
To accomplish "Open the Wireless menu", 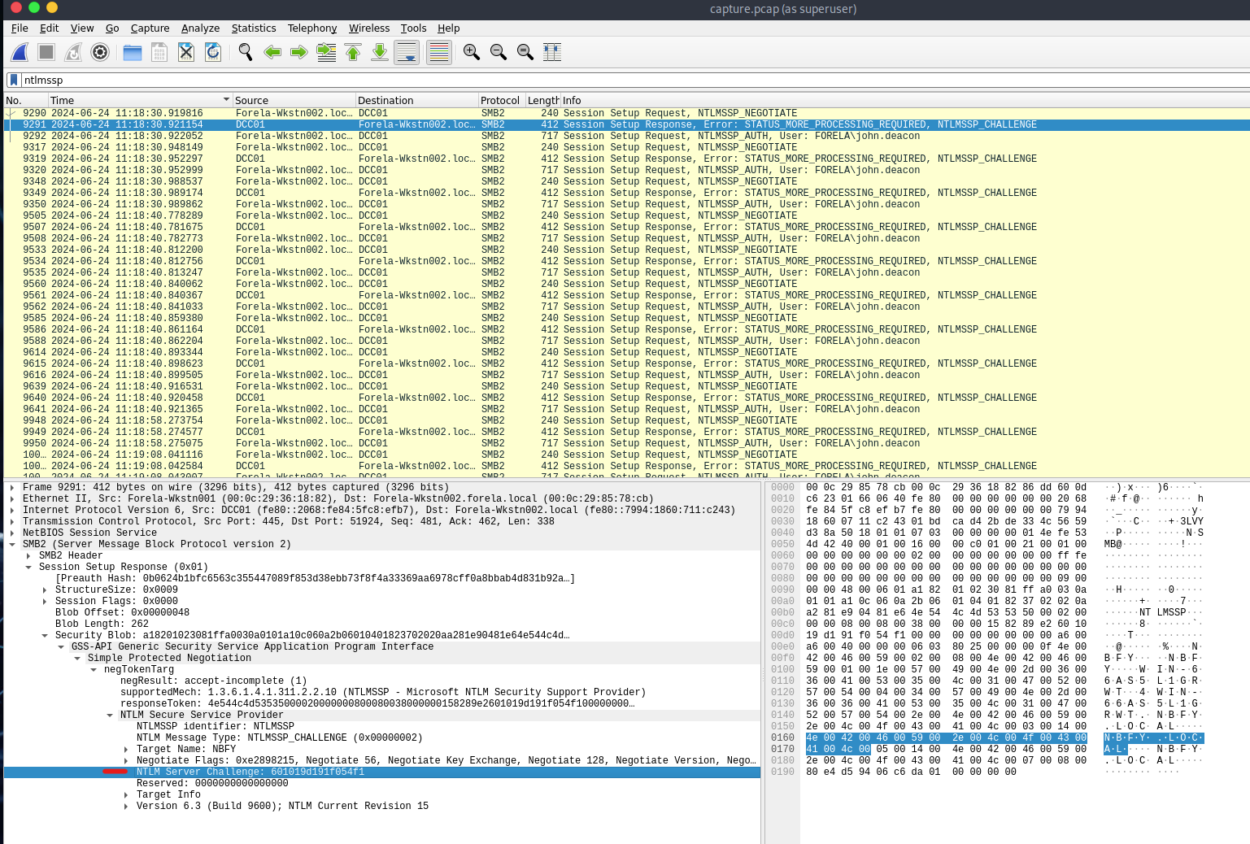I will coord(369,28).
